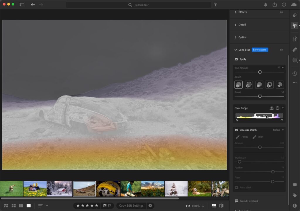This screenshot has height=211, width=300.
Task: Disable the Visualize Depth checkbox
Action: coord(236,130)
